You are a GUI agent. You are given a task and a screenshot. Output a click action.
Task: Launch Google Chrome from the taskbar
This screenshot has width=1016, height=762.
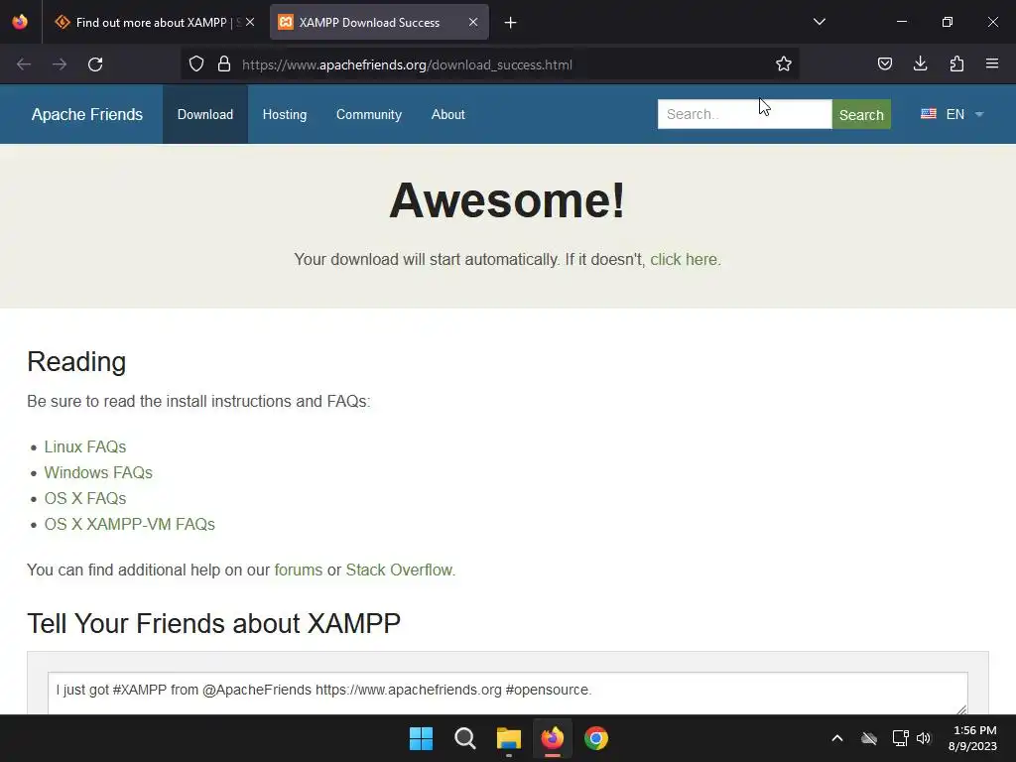596,738
